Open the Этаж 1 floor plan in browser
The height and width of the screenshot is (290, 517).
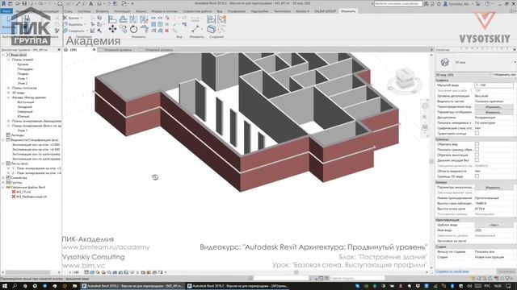click(x=23, y=79)
